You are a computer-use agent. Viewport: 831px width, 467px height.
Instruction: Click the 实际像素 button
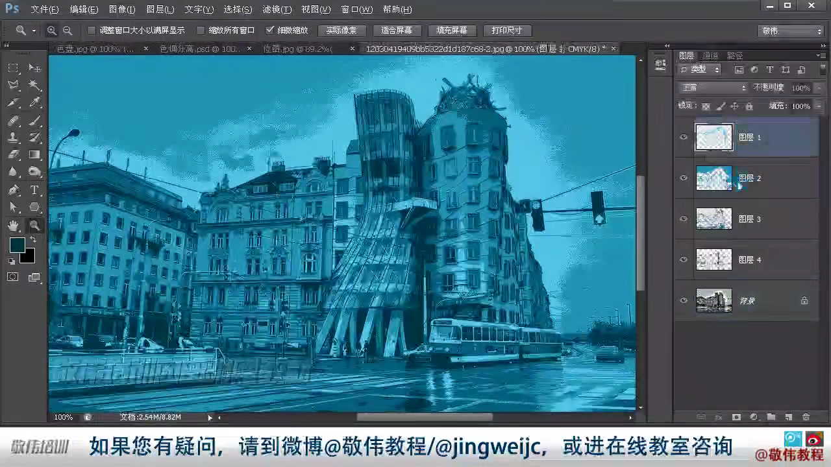tap(341, 30)
